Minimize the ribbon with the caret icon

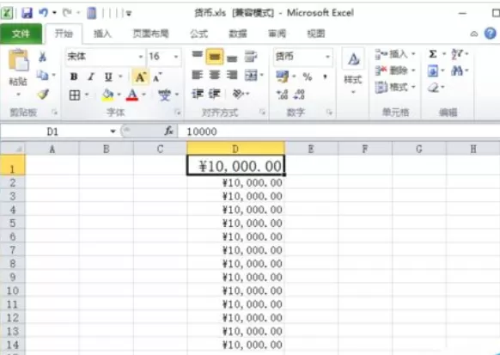click(x=474, y=34)
